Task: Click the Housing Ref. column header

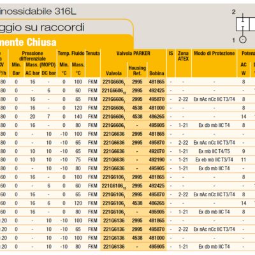Action: click(x=137, y=70)
